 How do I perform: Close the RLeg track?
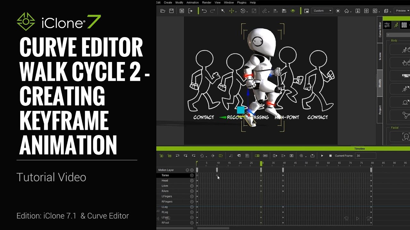point(192,212)
